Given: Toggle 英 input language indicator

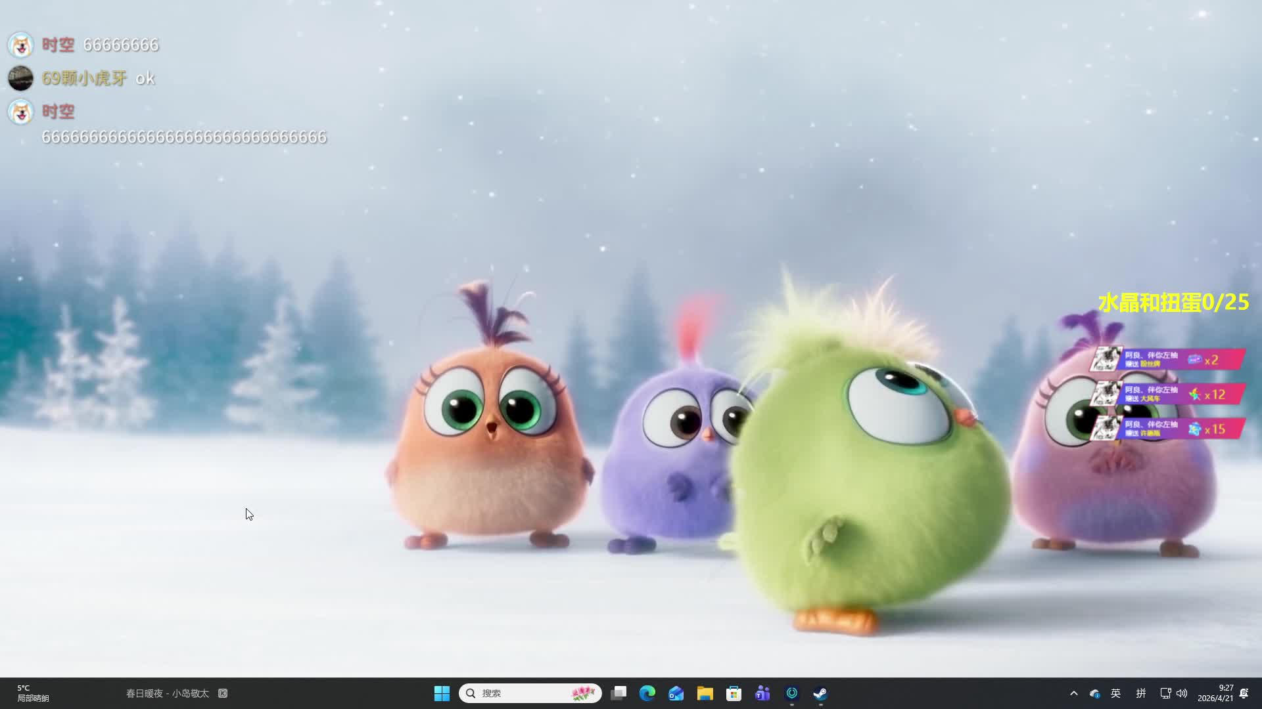Looking at the screenshot, I should point(1116,693).
